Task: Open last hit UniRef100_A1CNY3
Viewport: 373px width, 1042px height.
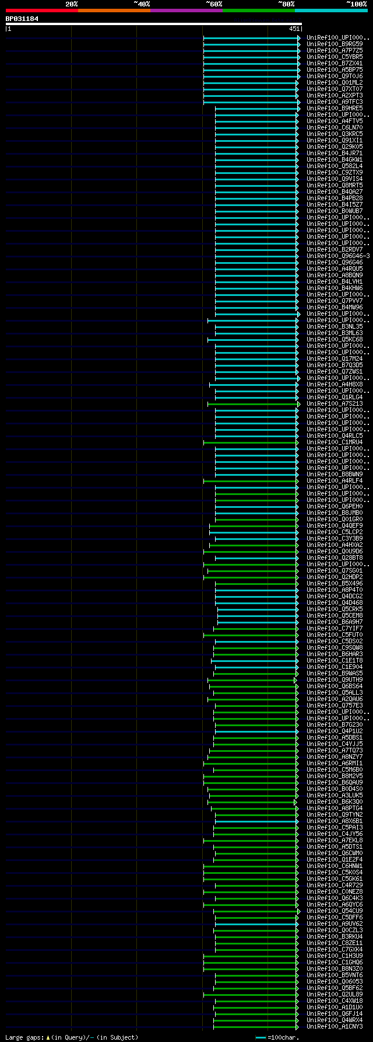Action: coord(335,1026)
